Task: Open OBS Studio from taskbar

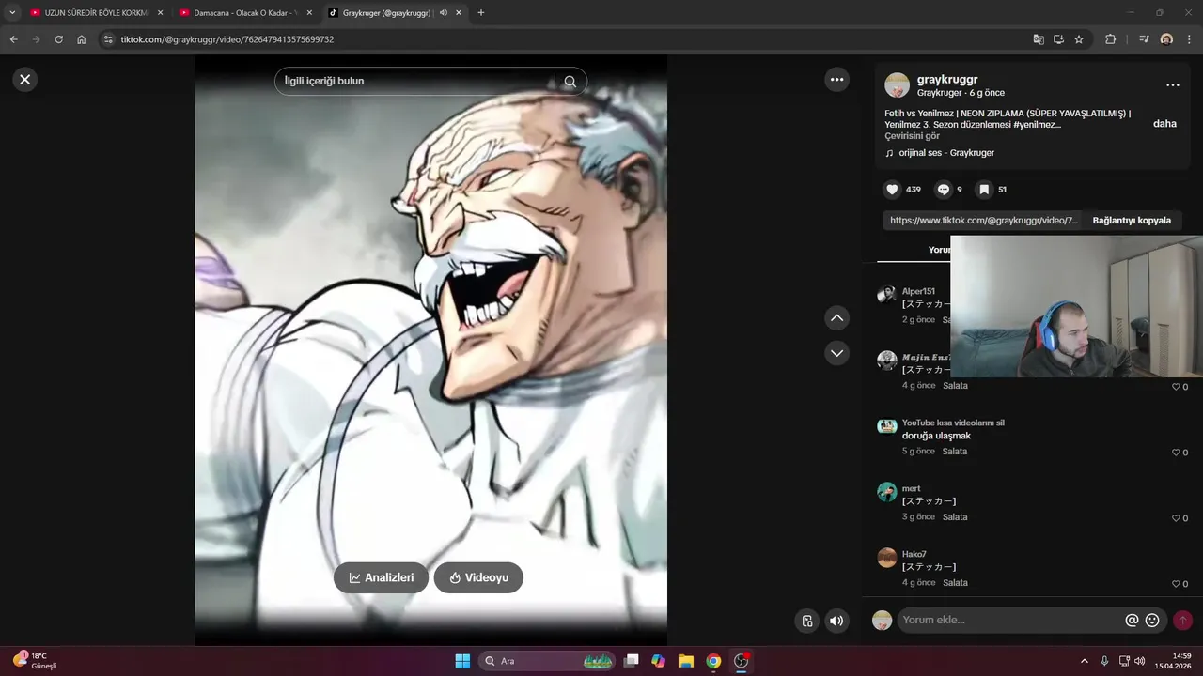Action: pyautogui.click(x=742, y=661)
